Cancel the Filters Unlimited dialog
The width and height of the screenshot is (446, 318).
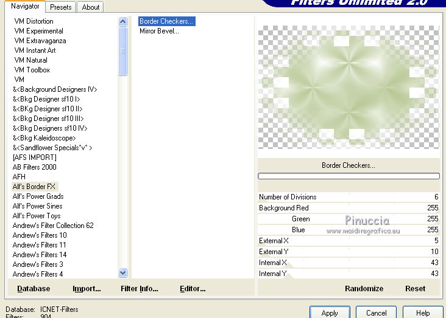[x=376, y=313]
